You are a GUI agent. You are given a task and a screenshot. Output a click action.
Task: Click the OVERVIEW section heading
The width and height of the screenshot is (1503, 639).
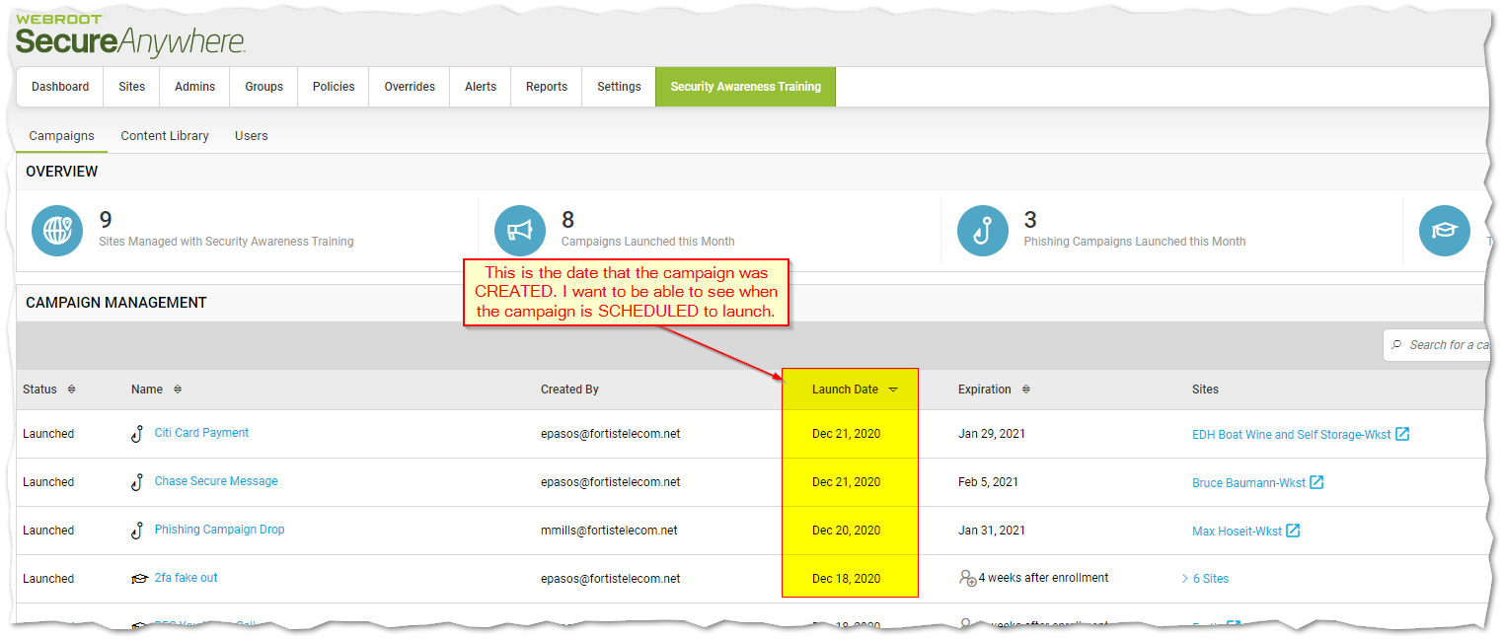pyautogui.click(x=61, y=172)
